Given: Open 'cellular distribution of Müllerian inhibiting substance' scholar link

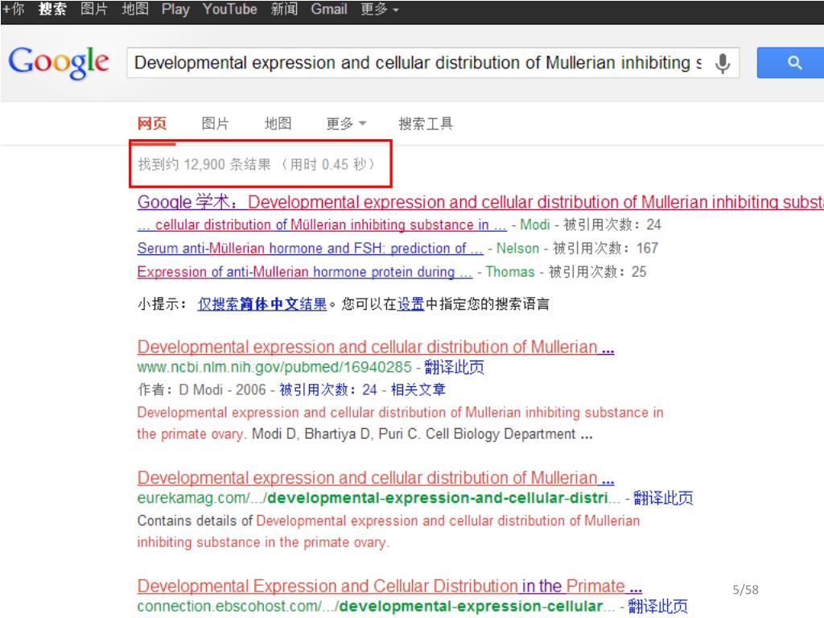Looking at the screenshot, I should coord(322,225).
